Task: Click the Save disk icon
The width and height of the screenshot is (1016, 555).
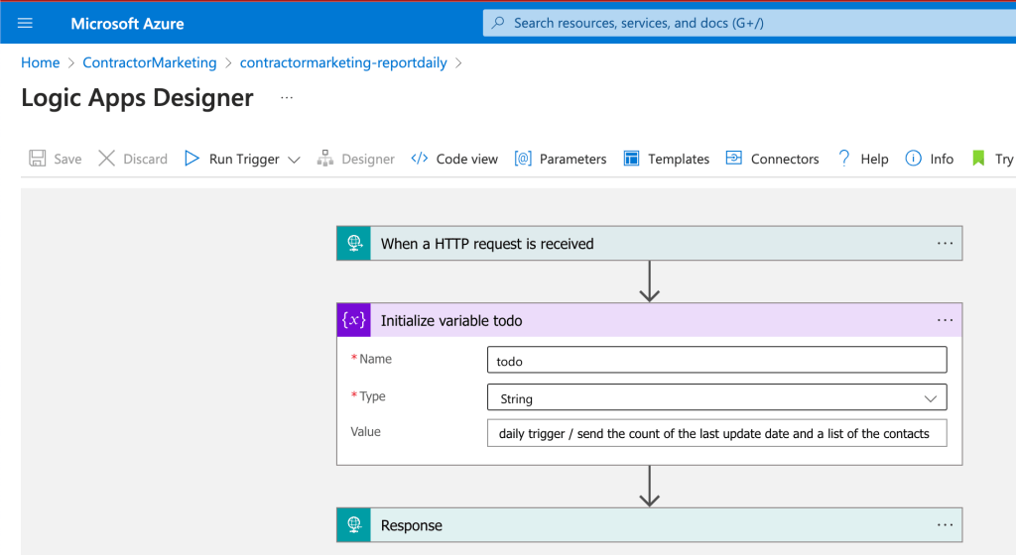Action: click(38, 159)
